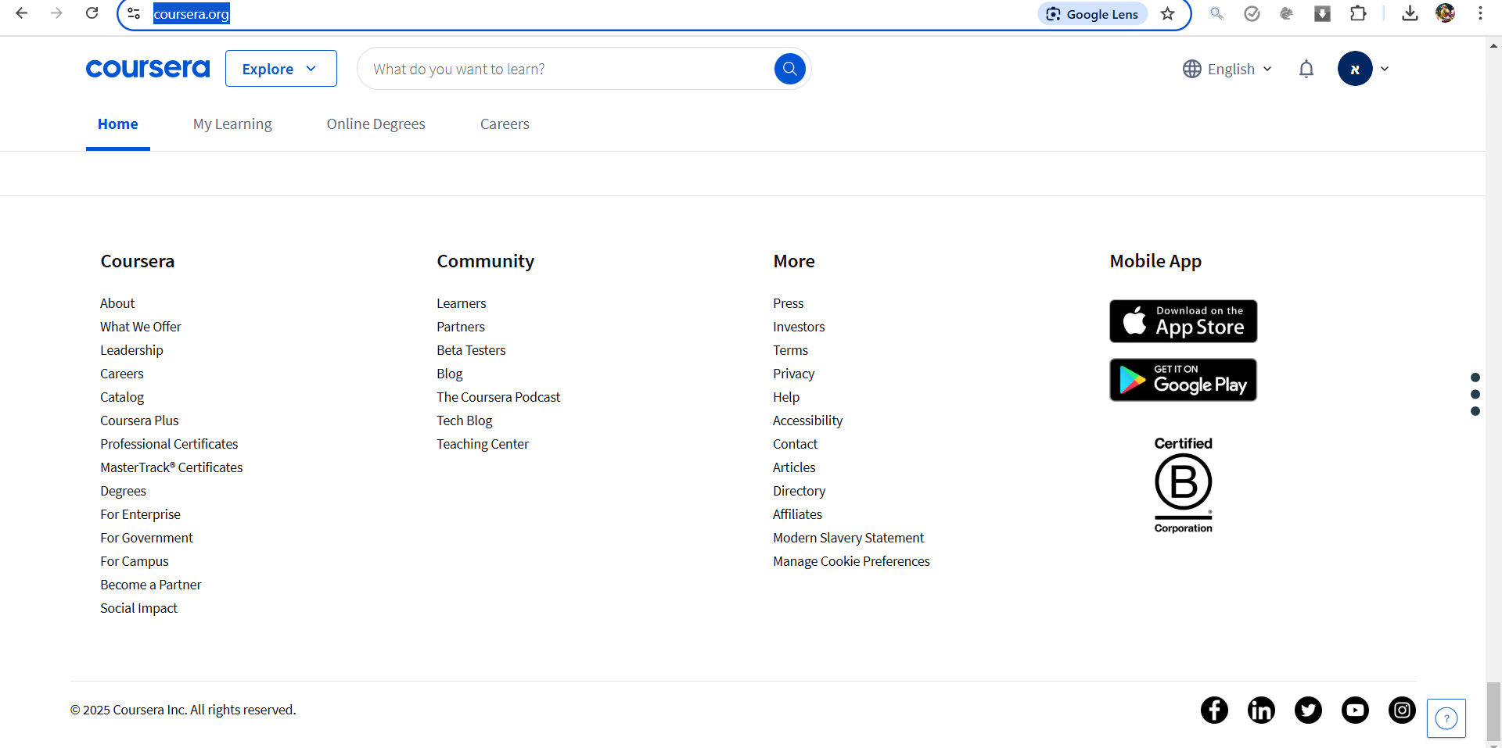Viewport: 1502px width, 748px height.
Task: Open the Directory link
Action: coord(799,491)
